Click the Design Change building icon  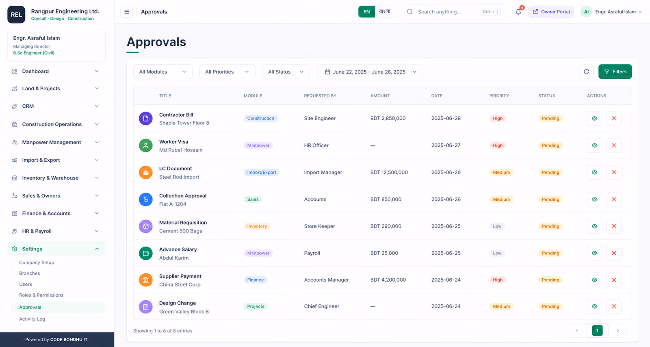146,307
